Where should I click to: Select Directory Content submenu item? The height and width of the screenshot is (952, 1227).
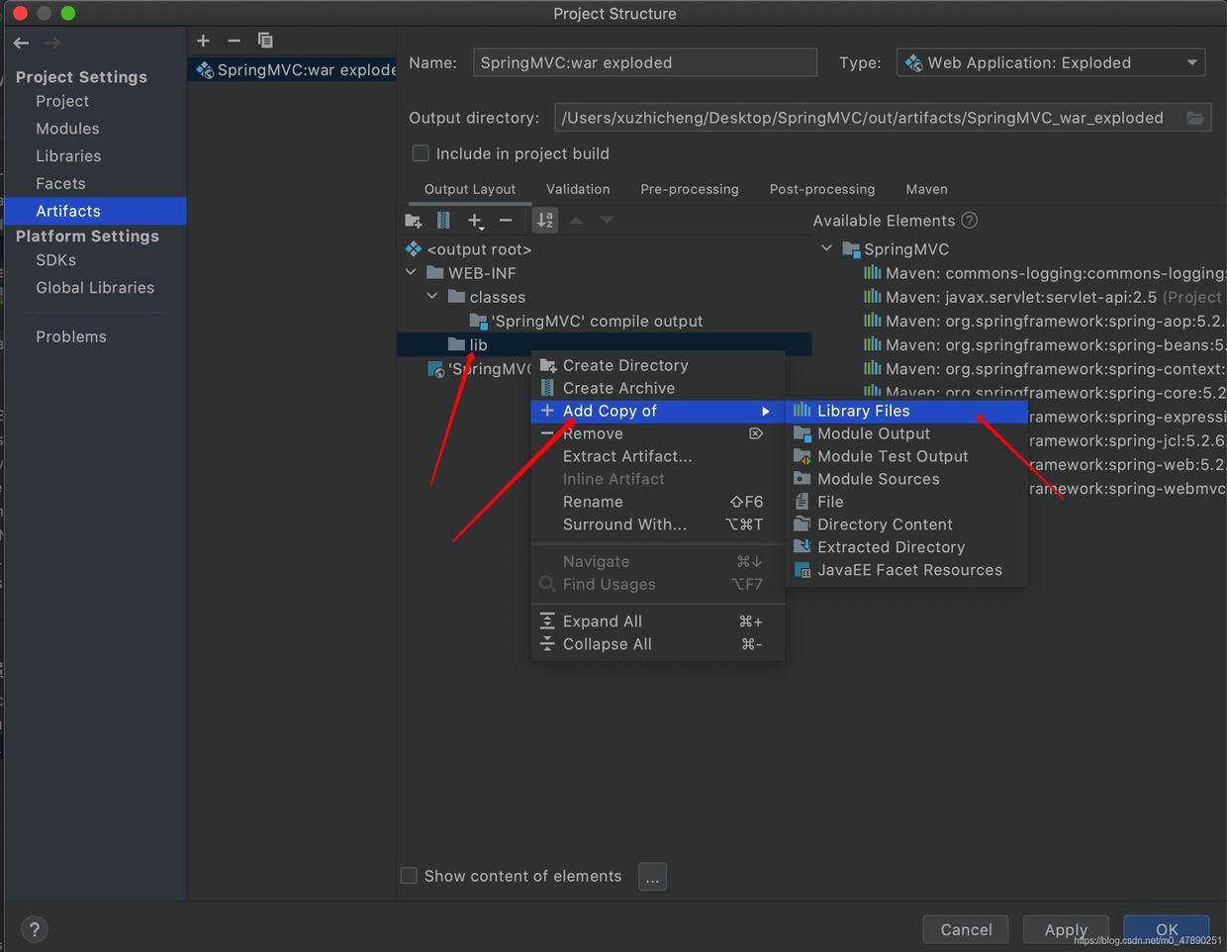click(906, 524)
